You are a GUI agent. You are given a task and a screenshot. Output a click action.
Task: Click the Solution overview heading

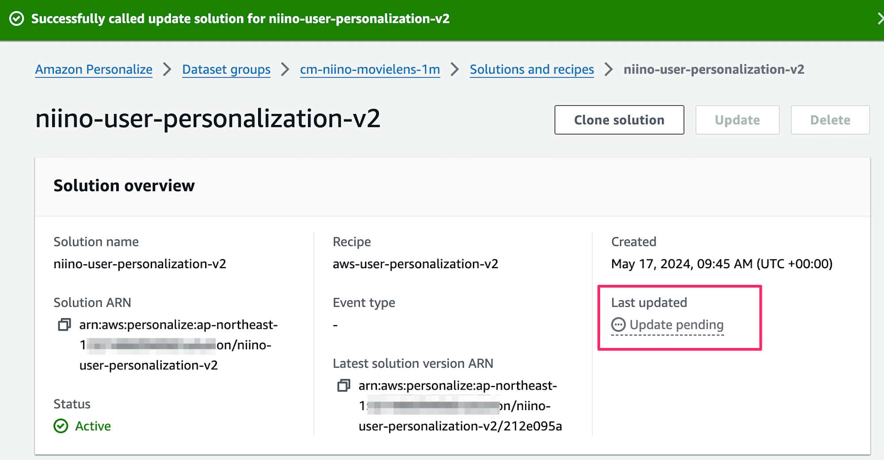tap(124, 186)
